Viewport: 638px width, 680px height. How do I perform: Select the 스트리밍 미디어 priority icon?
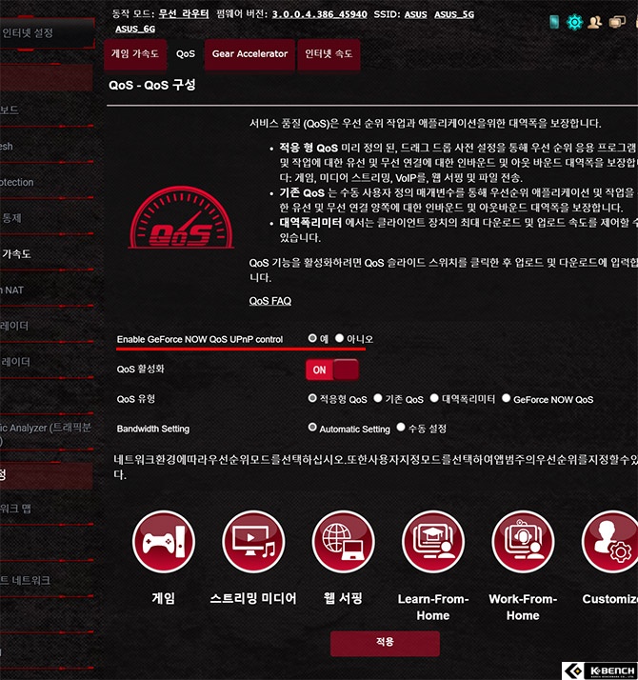pos(253,542)
